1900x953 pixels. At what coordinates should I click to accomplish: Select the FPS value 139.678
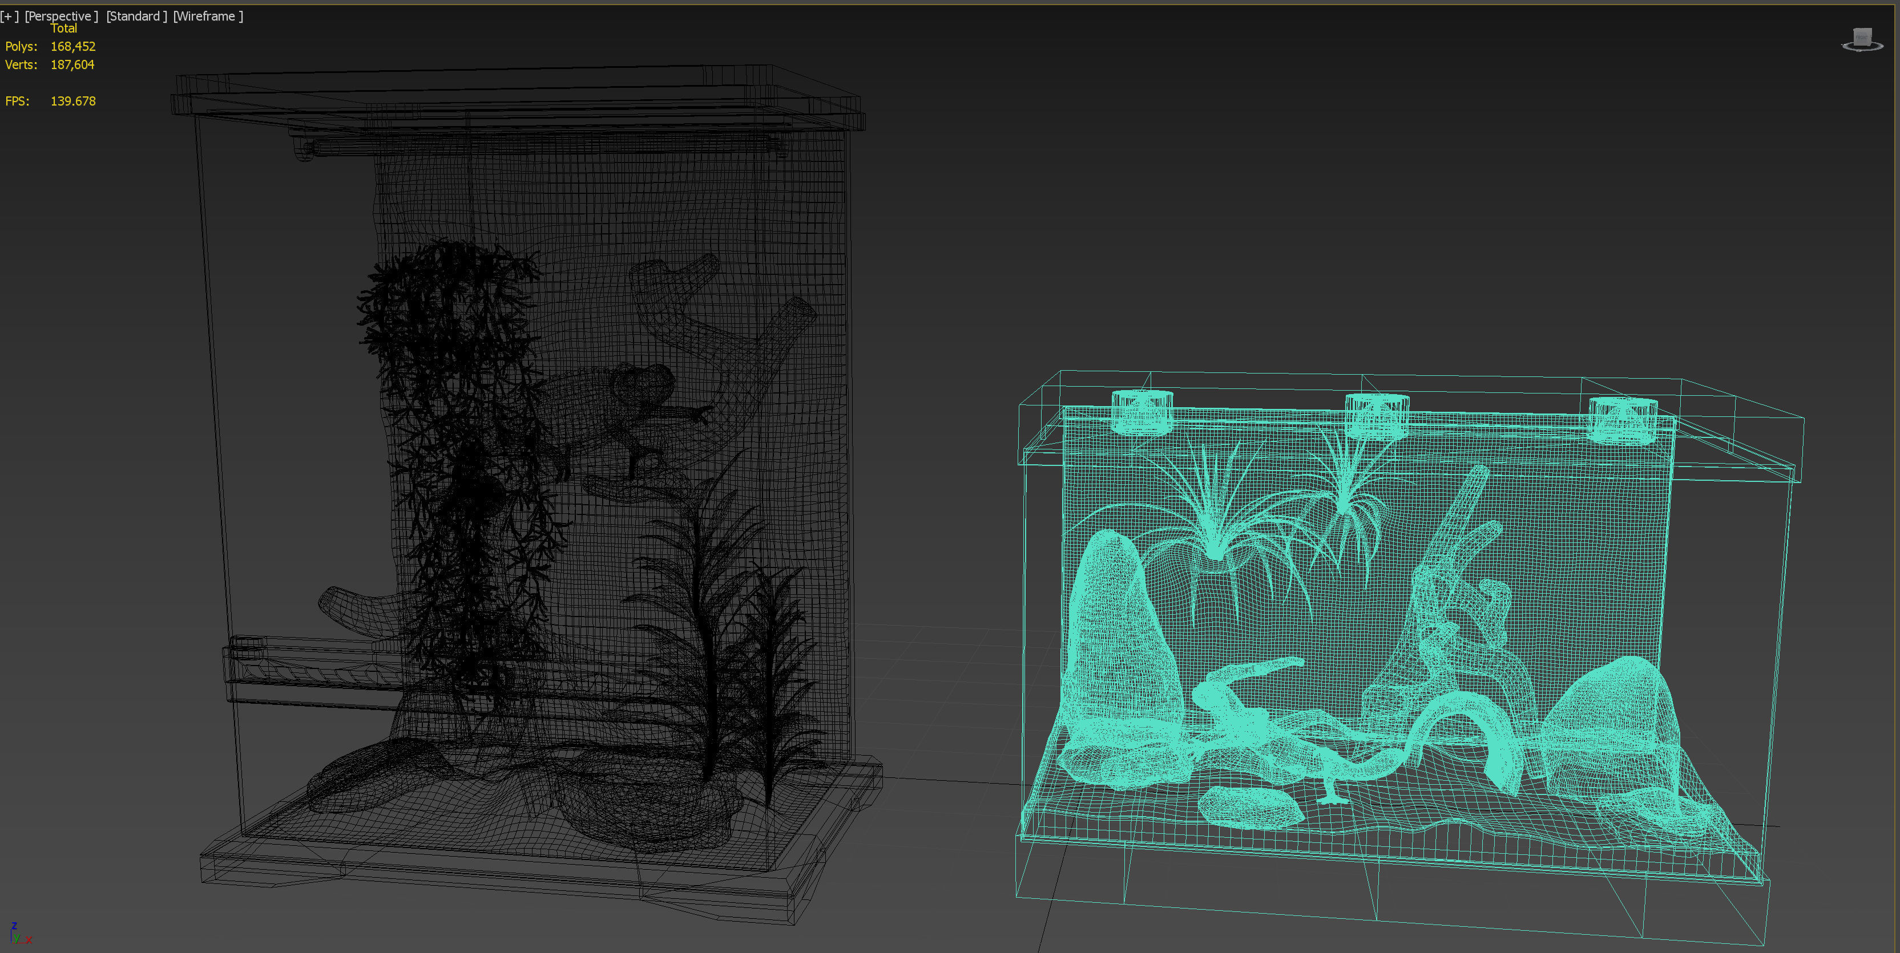click(73, 101)
